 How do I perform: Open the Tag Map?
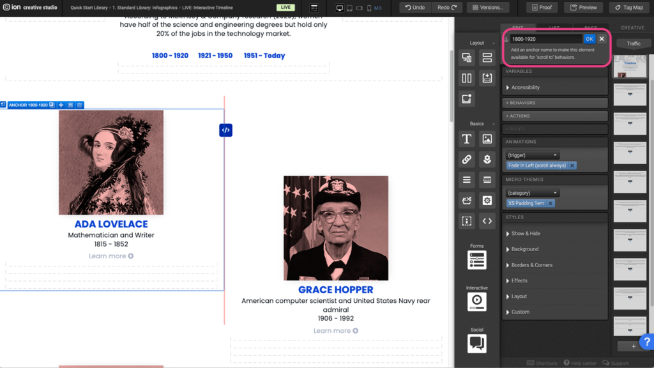pos(629,8)
